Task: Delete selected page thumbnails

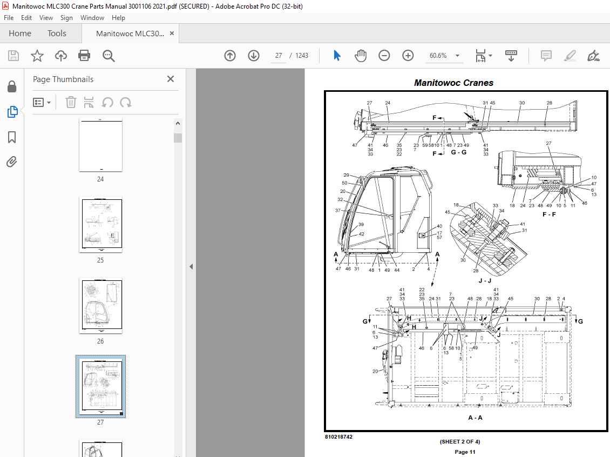Action: [x=71, y=103]
